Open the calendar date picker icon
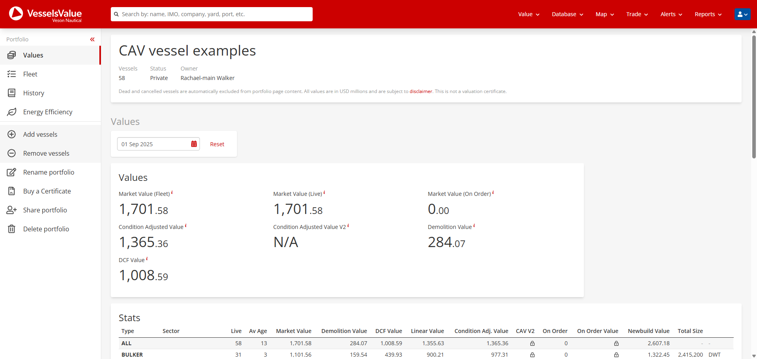This screenshot has width=757, height=359. pyautogui.click(x=194, y=144)
